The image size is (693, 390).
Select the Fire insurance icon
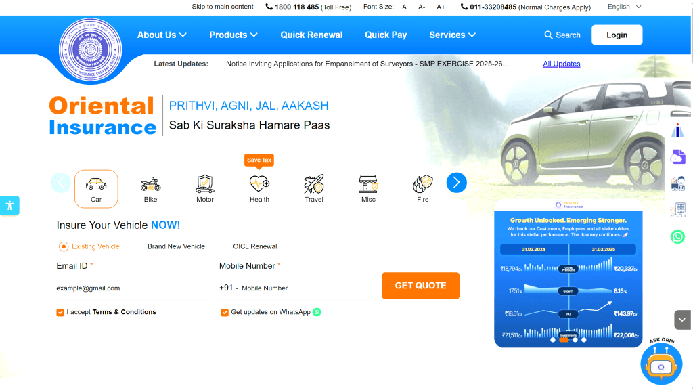pyautogui.click(x=422, y=190)
